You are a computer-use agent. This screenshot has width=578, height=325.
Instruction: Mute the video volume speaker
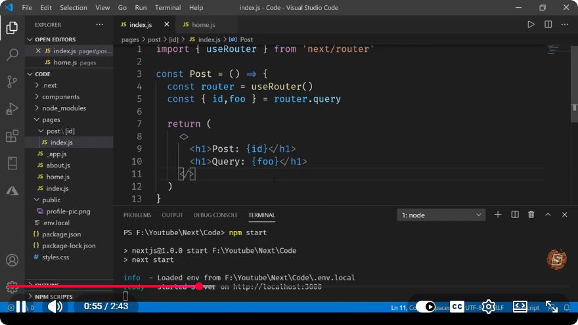point(55,306)
